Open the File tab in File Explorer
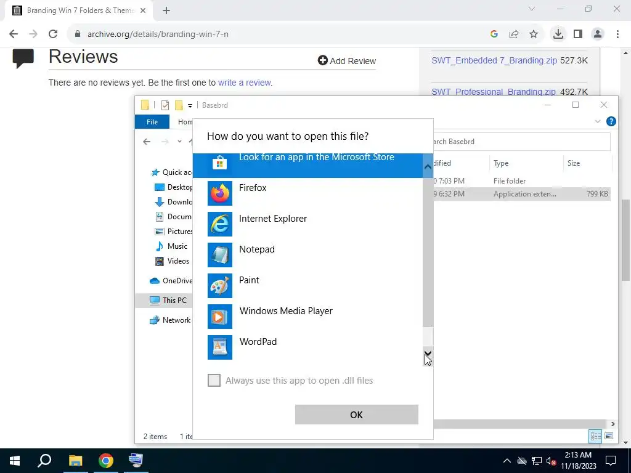The image size is (631, 473). [x=152, y=122]
